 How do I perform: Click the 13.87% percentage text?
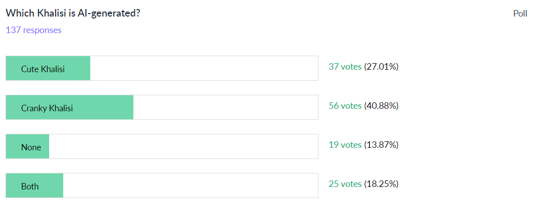(x=381, y=145)
